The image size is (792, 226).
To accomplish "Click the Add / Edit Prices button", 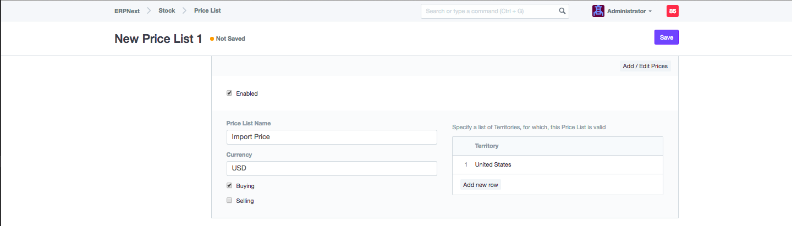I will pyautogui.click(x=645, y=66).
